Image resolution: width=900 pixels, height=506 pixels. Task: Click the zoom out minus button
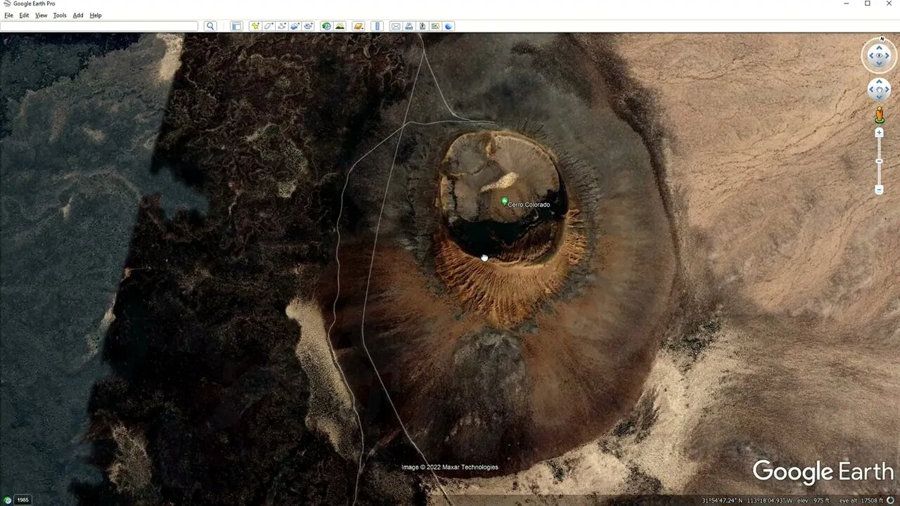[x=879, y=190]
